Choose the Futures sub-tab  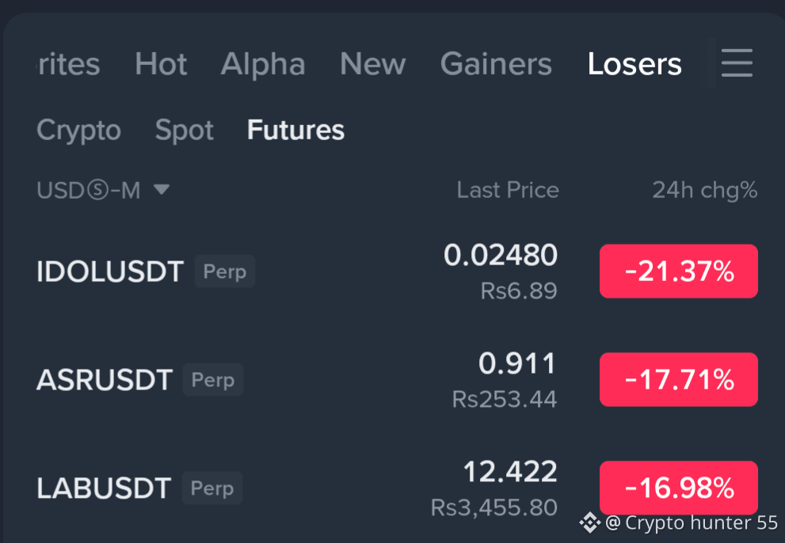(x=295, y=130)
